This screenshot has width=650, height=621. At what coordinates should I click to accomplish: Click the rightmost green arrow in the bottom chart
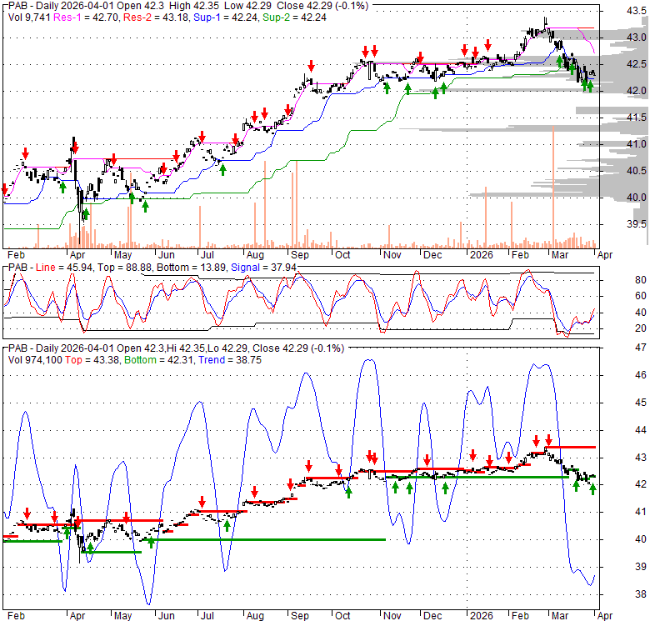pyautogui.click(x=592, y=488)
